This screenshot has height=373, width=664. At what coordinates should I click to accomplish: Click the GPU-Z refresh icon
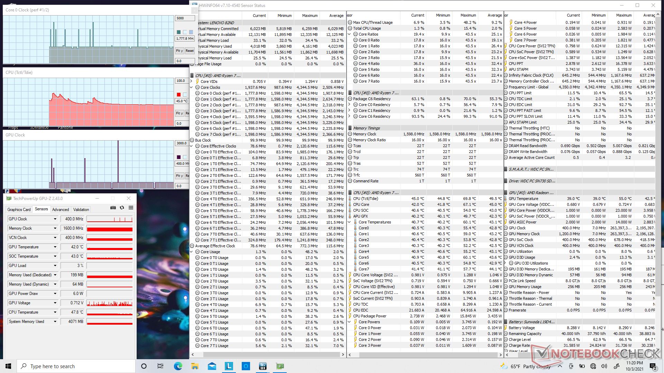(x=122, y=208)
